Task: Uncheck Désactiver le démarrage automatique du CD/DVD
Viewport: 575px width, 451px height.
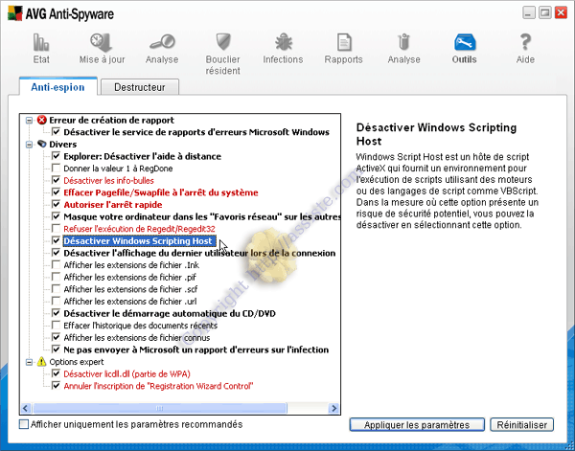Action: pos(56,313)
